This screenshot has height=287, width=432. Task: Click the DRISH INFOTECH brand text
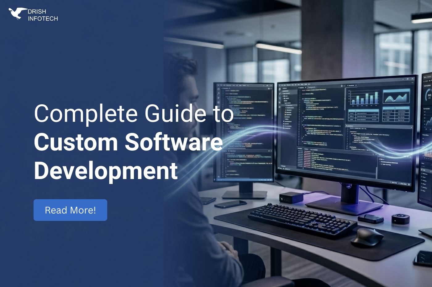[43, 15]
